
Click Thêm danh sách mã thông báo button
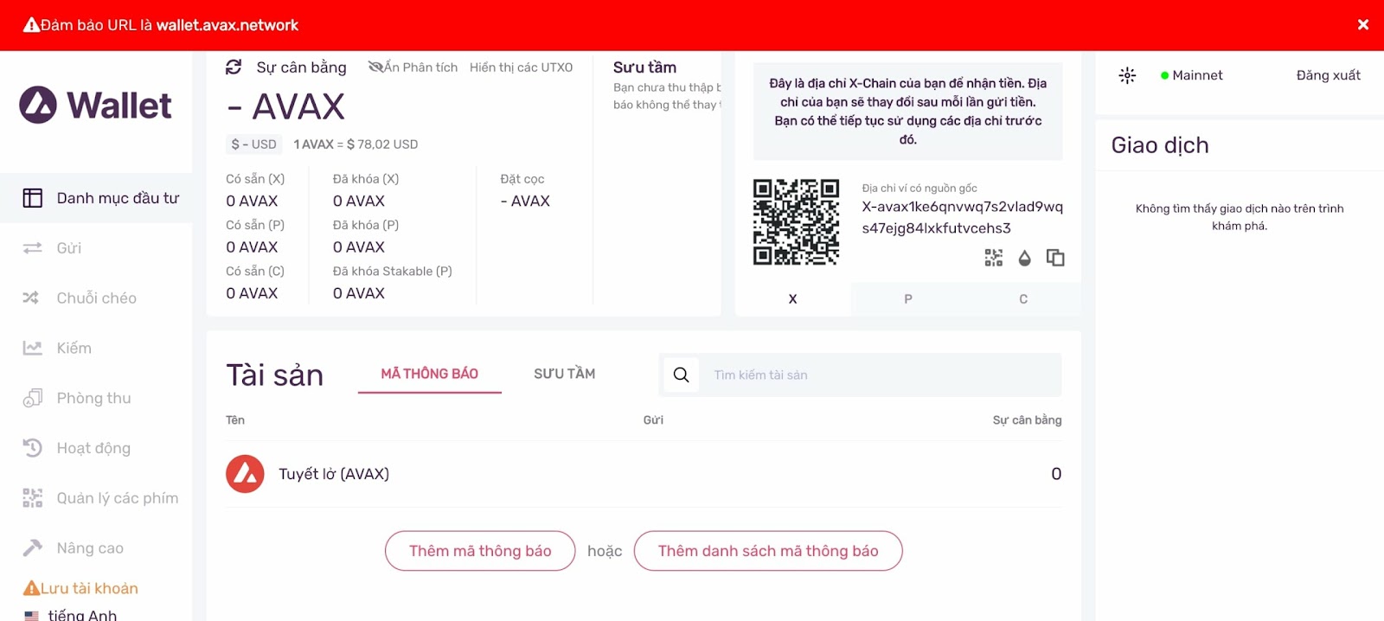768,551
